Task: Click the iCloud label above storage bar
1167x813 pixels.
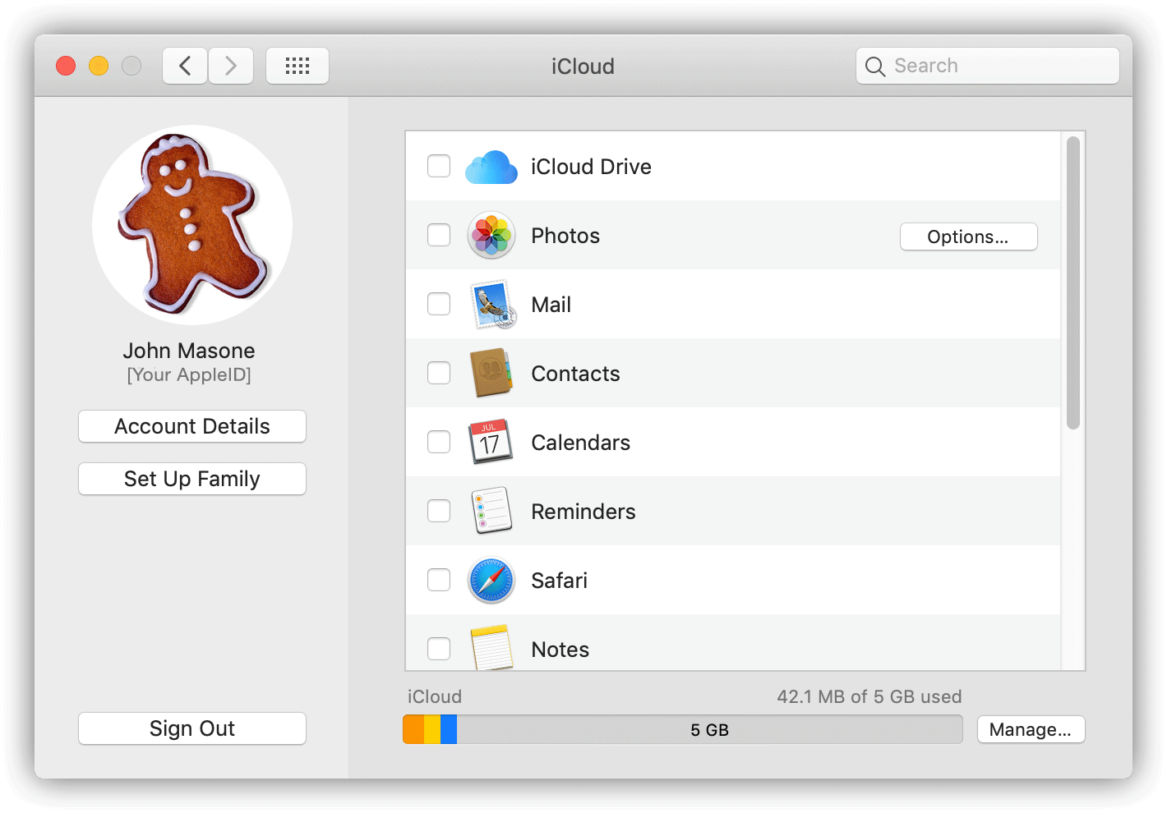Action: click(434, 696)
